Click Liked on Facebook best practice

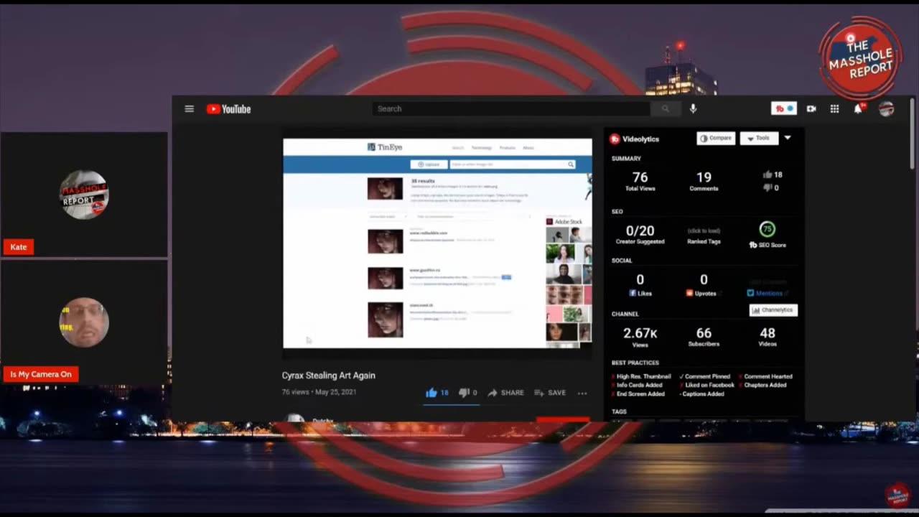(x=706, y=385)
